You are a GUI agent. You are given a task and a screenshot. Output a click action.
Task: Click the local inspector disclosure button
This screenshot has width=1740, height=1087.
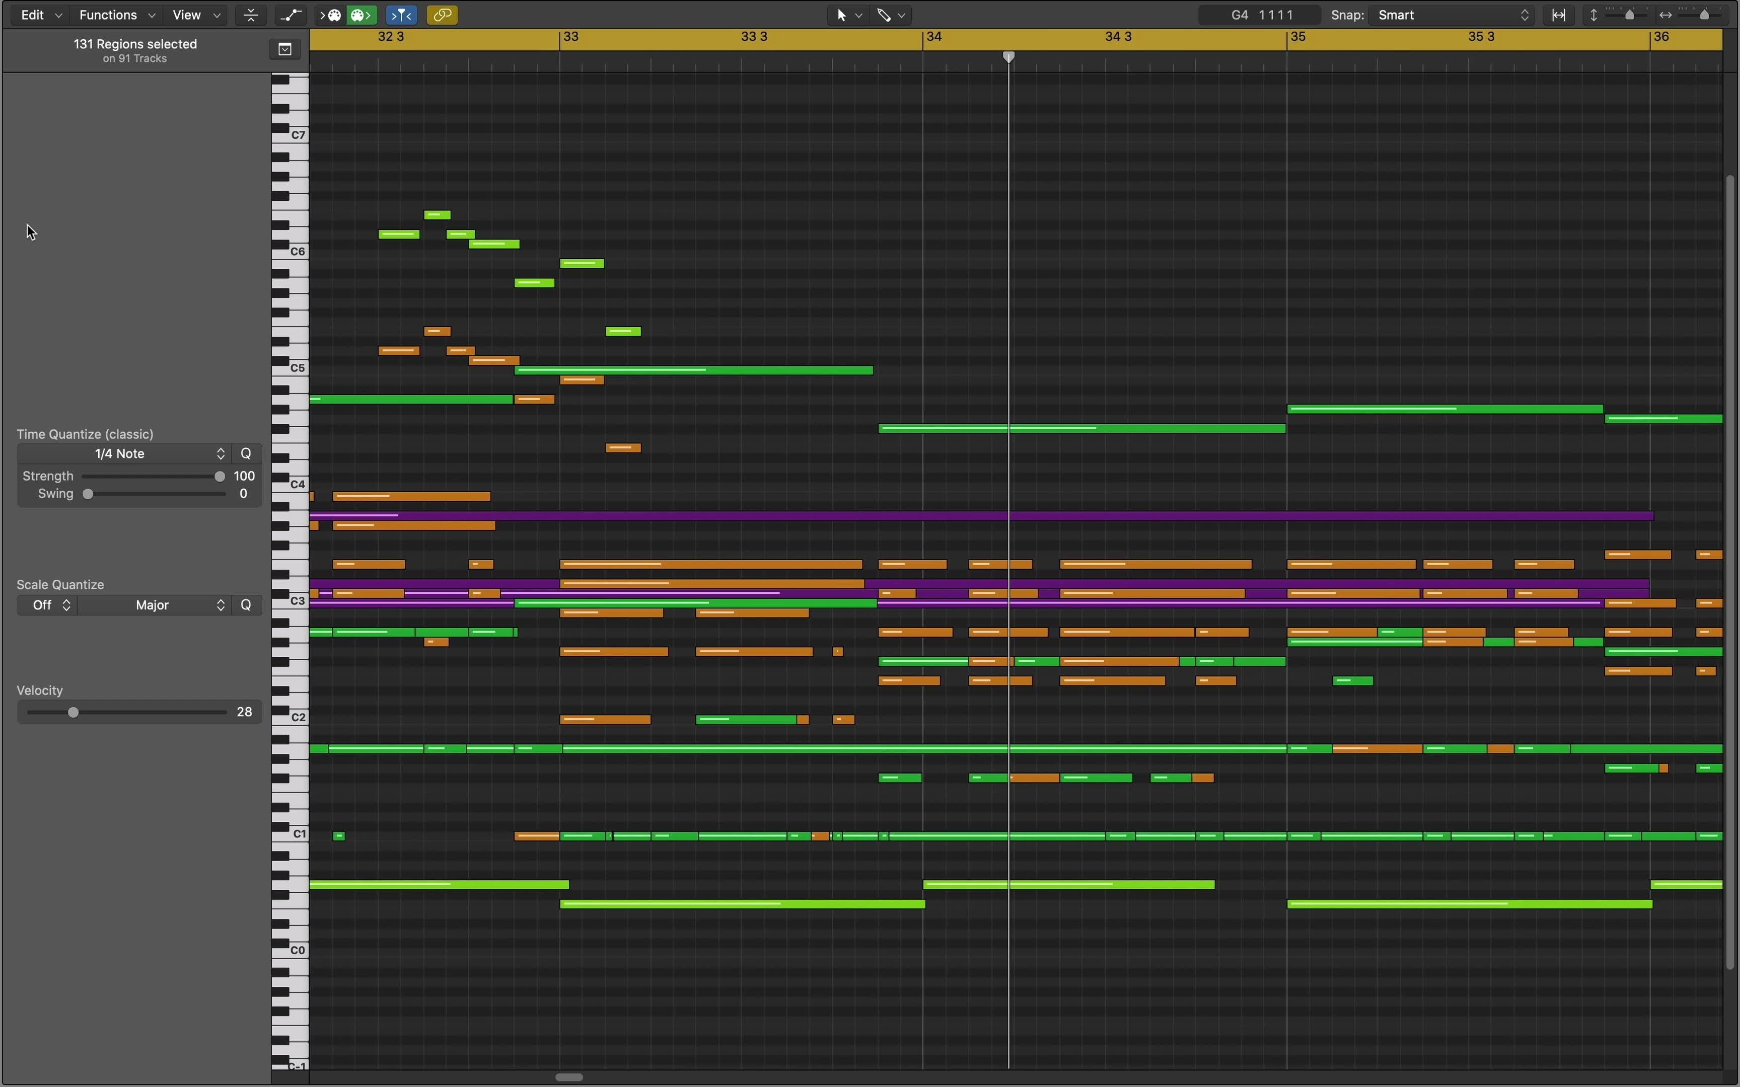point(285,50)
